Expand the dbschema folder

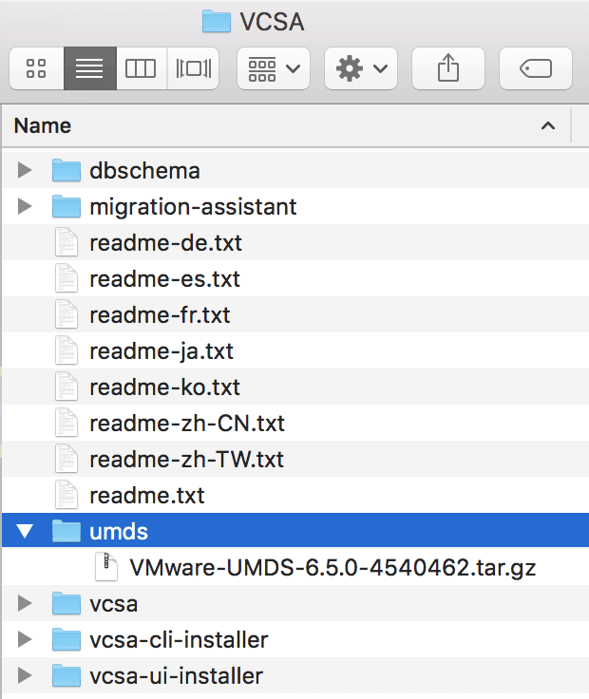[x=26, y=171]
